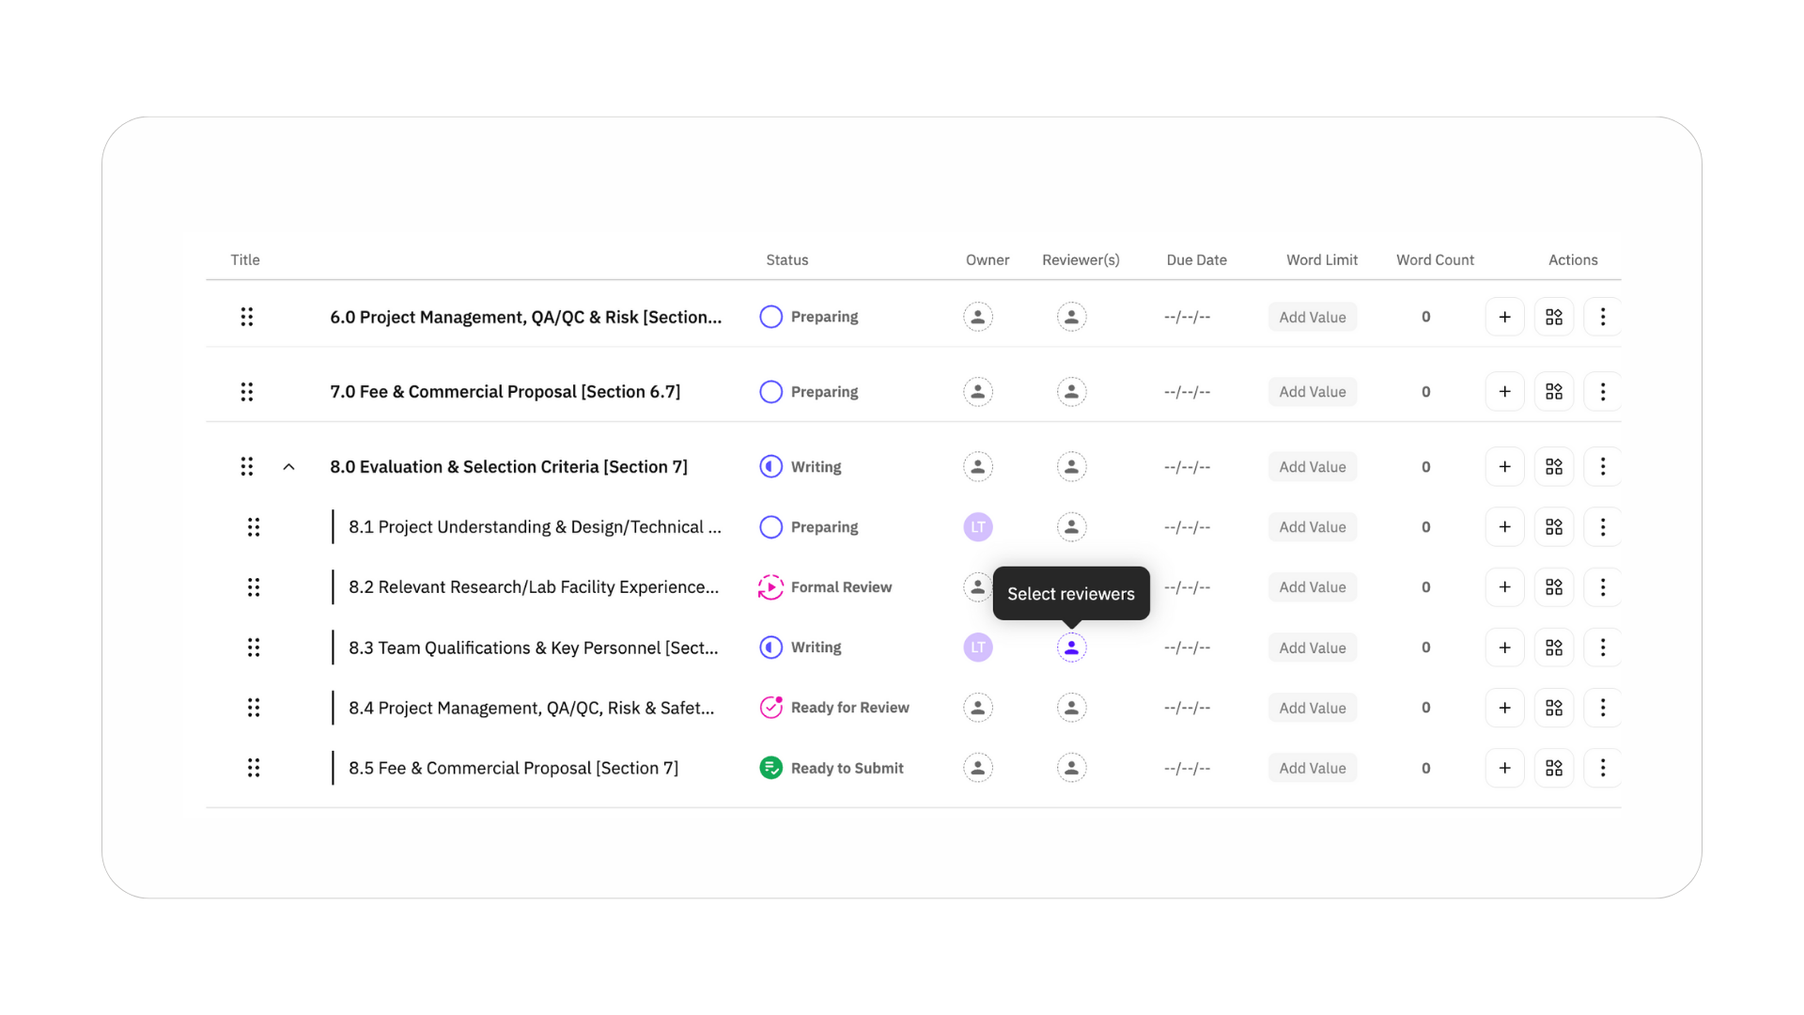Collapse the 8.0 Evaluation & Selection Criteria section
Image resolution: width=1804 pixels, height=1015 pixels.
[x=288, y=467]
